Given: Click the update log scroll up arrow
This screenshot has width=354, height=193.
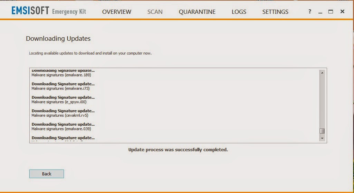Looking at the screenshot, I should [322, 73].
